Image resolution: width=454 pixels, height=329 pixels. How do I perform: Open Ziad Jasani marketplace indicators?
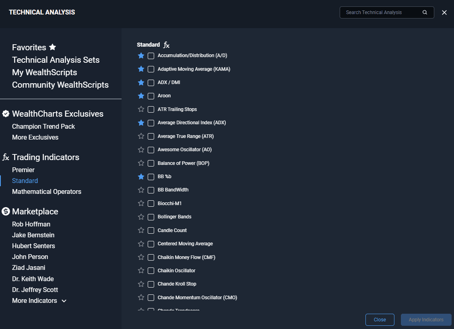(x=28, y=267)
